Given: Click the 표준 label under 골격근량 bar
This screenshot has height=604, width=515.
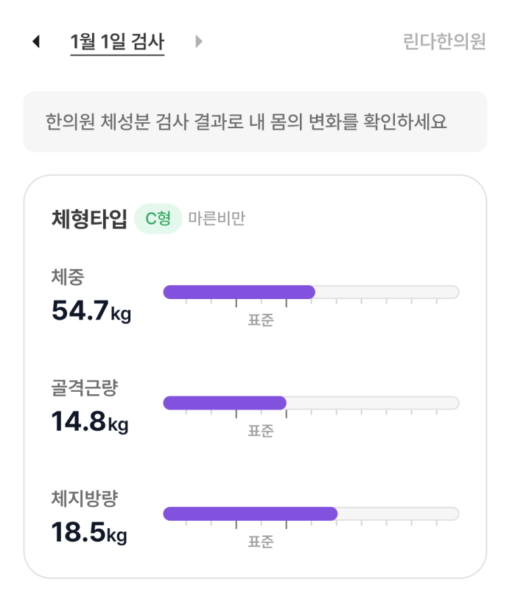Looking at the screenshot, I should coord(261,431).
